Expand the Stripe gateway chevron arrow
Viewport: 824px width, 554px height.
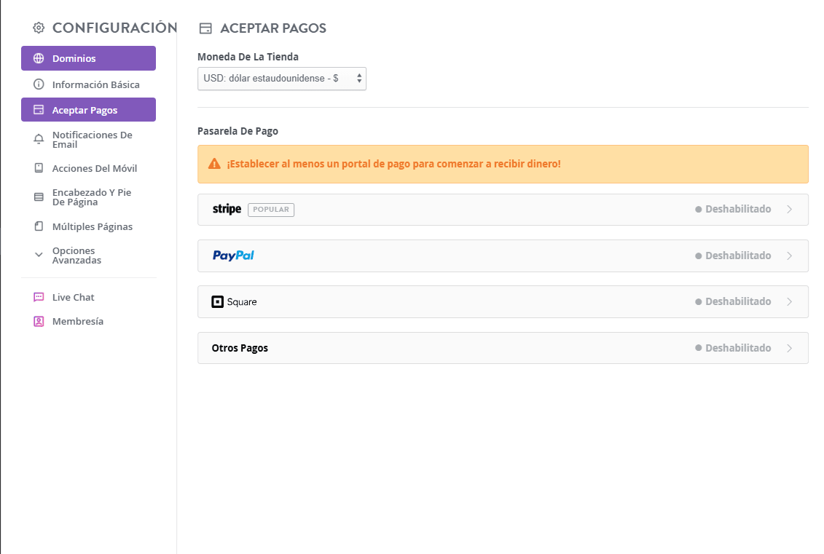[790, 210]
